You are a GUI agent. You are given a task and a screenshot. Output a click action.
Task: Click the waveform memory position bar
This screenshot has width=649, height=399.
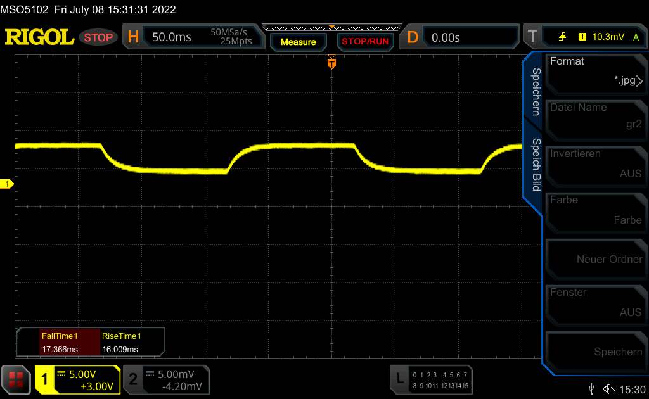tap(332, 28)
